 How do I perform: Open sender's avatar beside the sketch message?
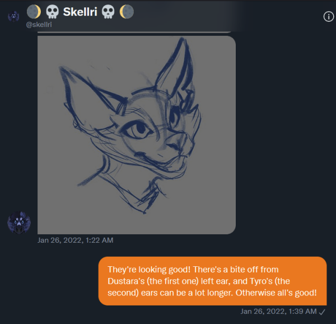19,223
